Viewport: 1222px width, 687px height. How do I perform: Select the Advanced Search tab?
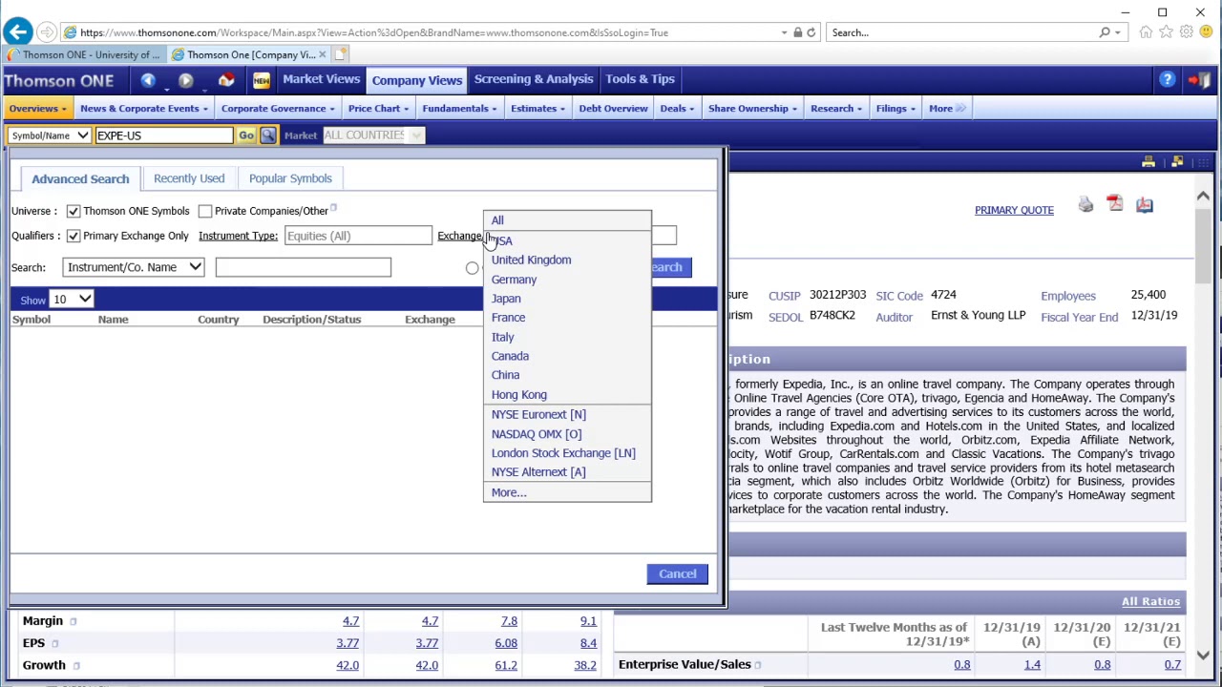pos(80,179)
